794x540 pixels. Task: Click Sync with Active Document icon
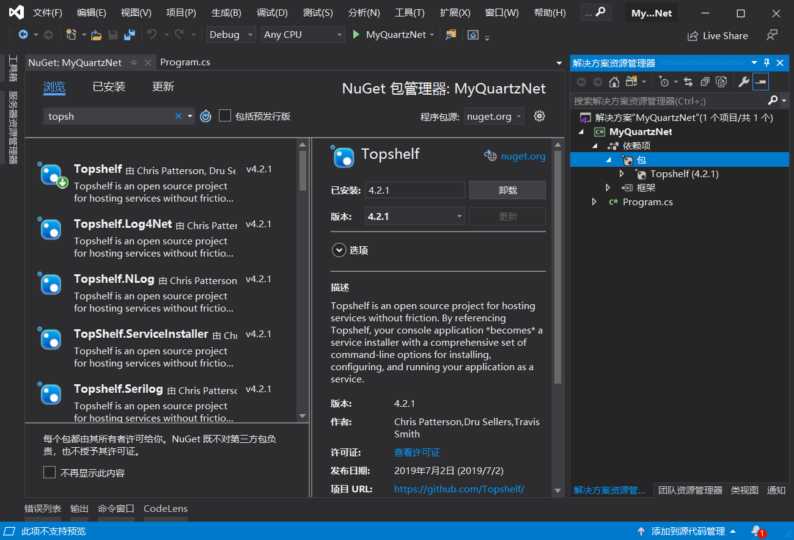[688, 82]
